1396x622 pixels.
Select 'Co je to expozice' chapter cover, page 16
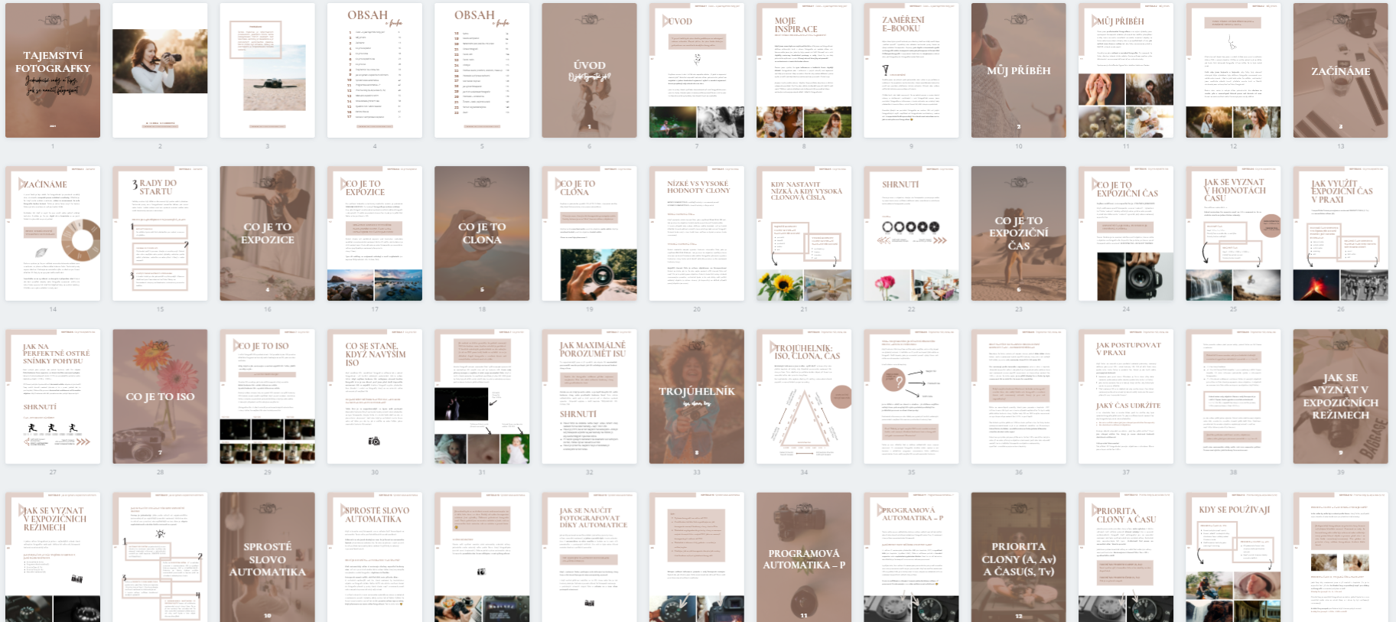click(268, 233)
